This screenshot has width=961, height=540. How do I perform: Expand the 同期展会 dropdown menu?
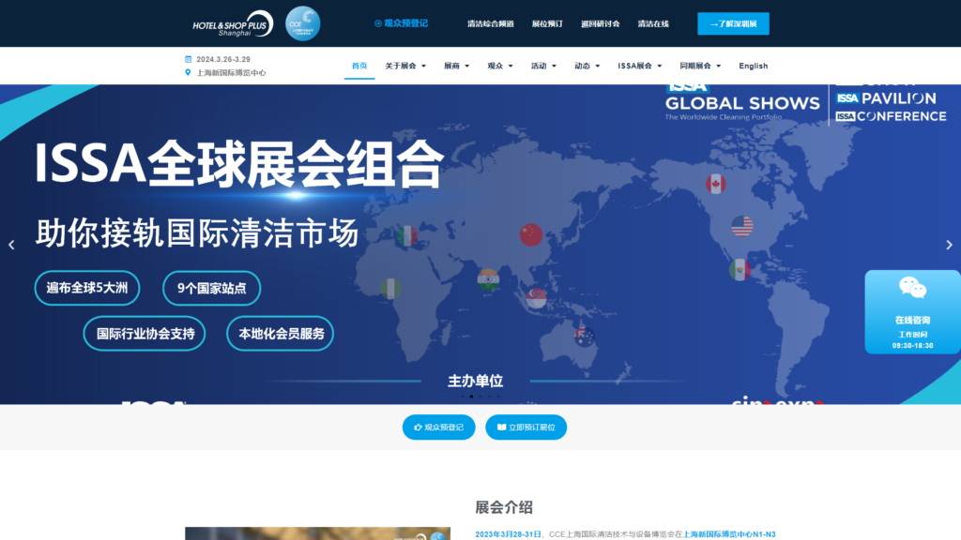700,66
